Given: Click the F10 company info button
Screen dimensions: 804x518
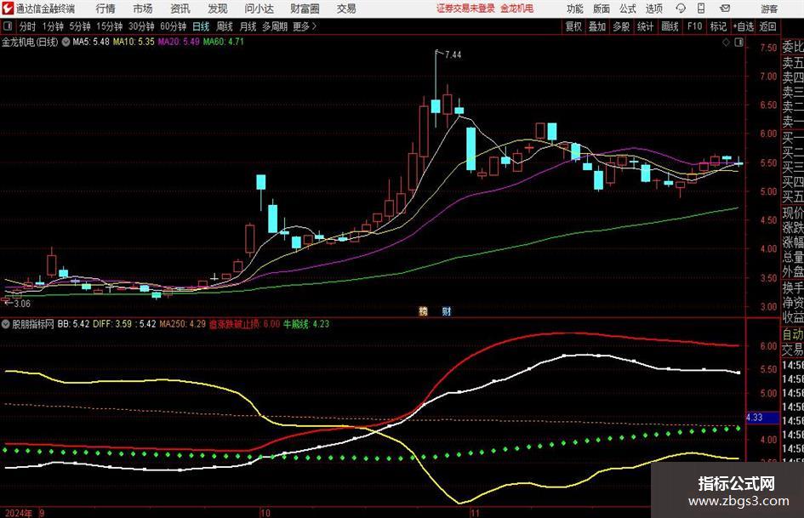Looking at the screenshot, I should click(694, 26).
